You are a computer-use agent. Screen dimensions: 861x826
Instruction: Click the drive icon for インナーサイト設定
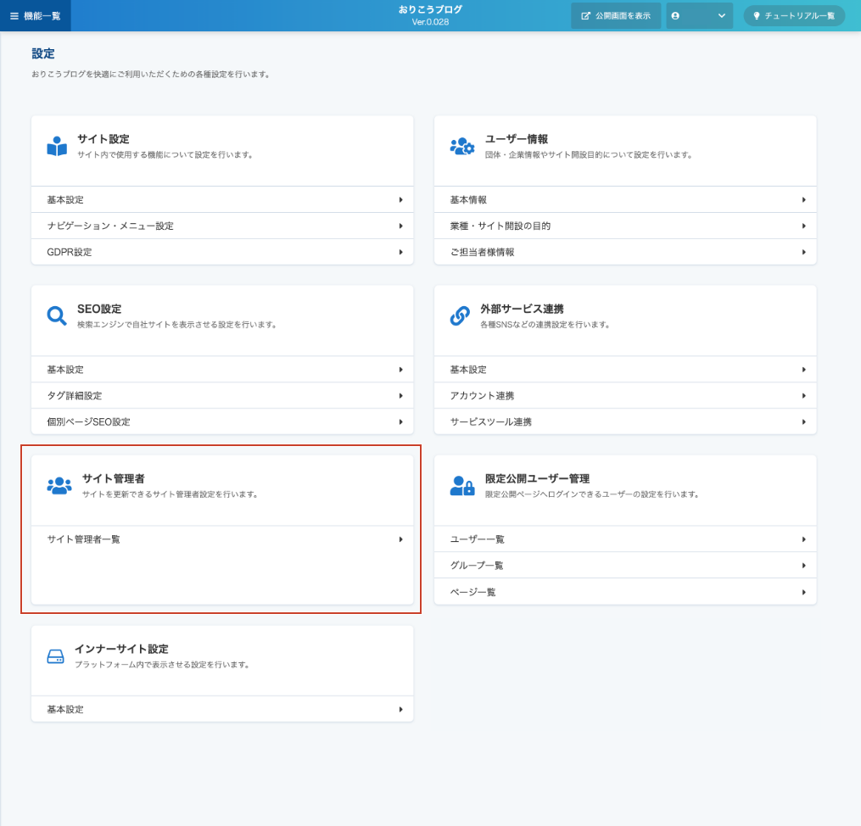pyautogui.click(x=56, y=657)
